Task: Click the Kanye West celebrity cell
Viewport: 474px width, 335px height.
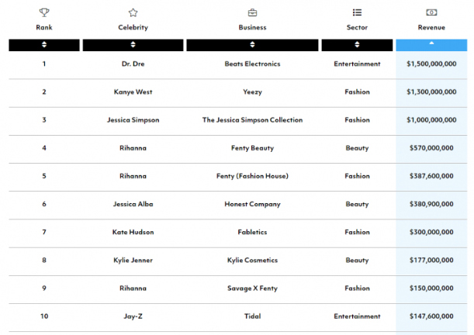Action: pos(133,92)
